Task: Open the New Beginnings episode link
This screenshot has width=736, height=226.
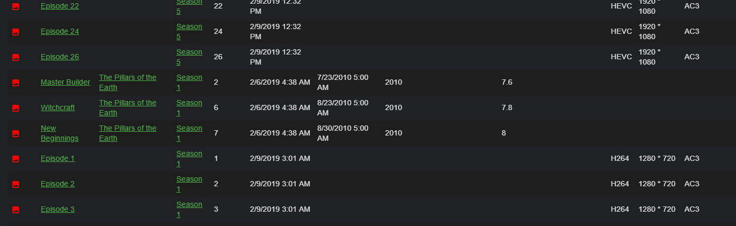Action: (59, 133)
